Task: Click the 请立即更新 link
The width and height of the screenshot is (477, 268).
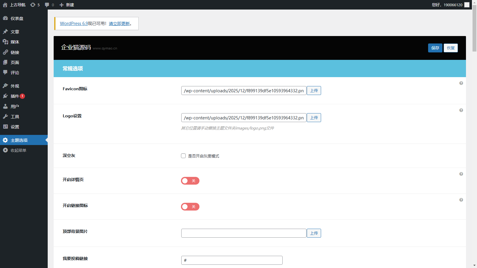Action: tap(119, 24)
